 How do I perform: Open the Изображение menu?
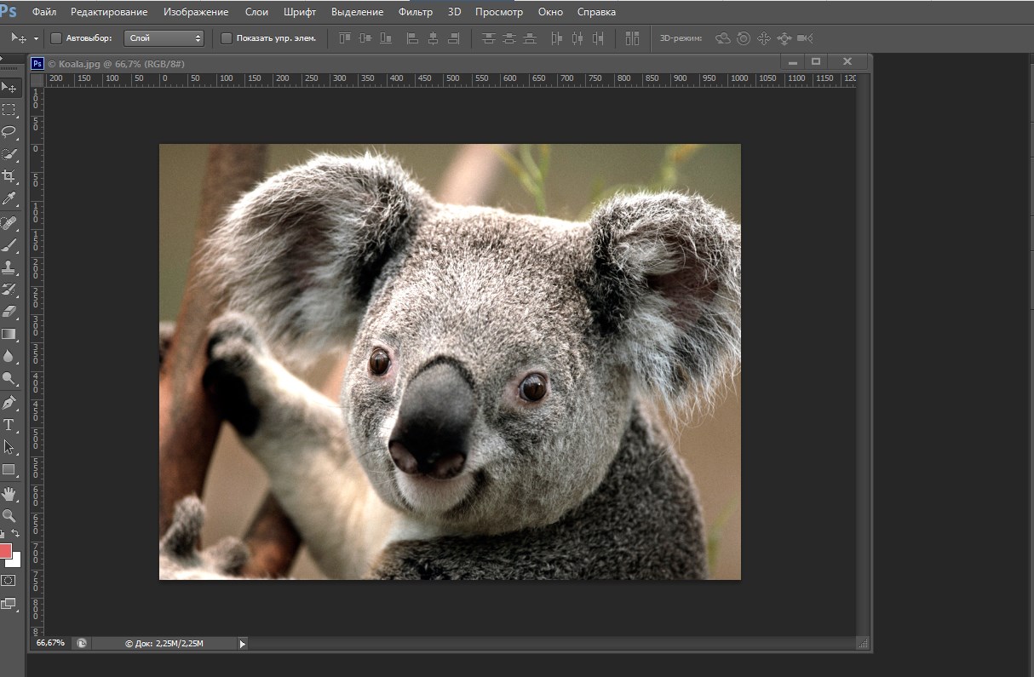point(196,12)
